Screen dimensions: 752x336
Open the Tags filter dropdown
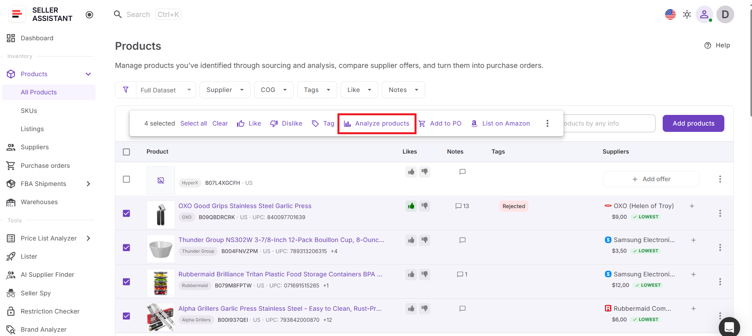[317, 90]
